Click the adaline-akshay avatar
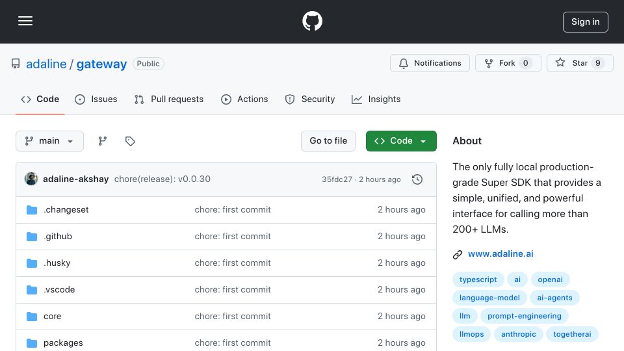The width and height of the screenshot is (624, 351). click(x=31, y=179)
